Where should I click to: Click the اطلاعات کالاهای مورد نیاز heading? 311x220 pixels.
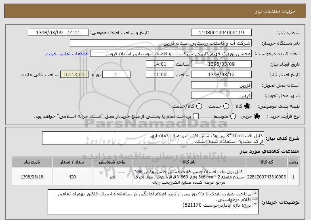[269, 152]
